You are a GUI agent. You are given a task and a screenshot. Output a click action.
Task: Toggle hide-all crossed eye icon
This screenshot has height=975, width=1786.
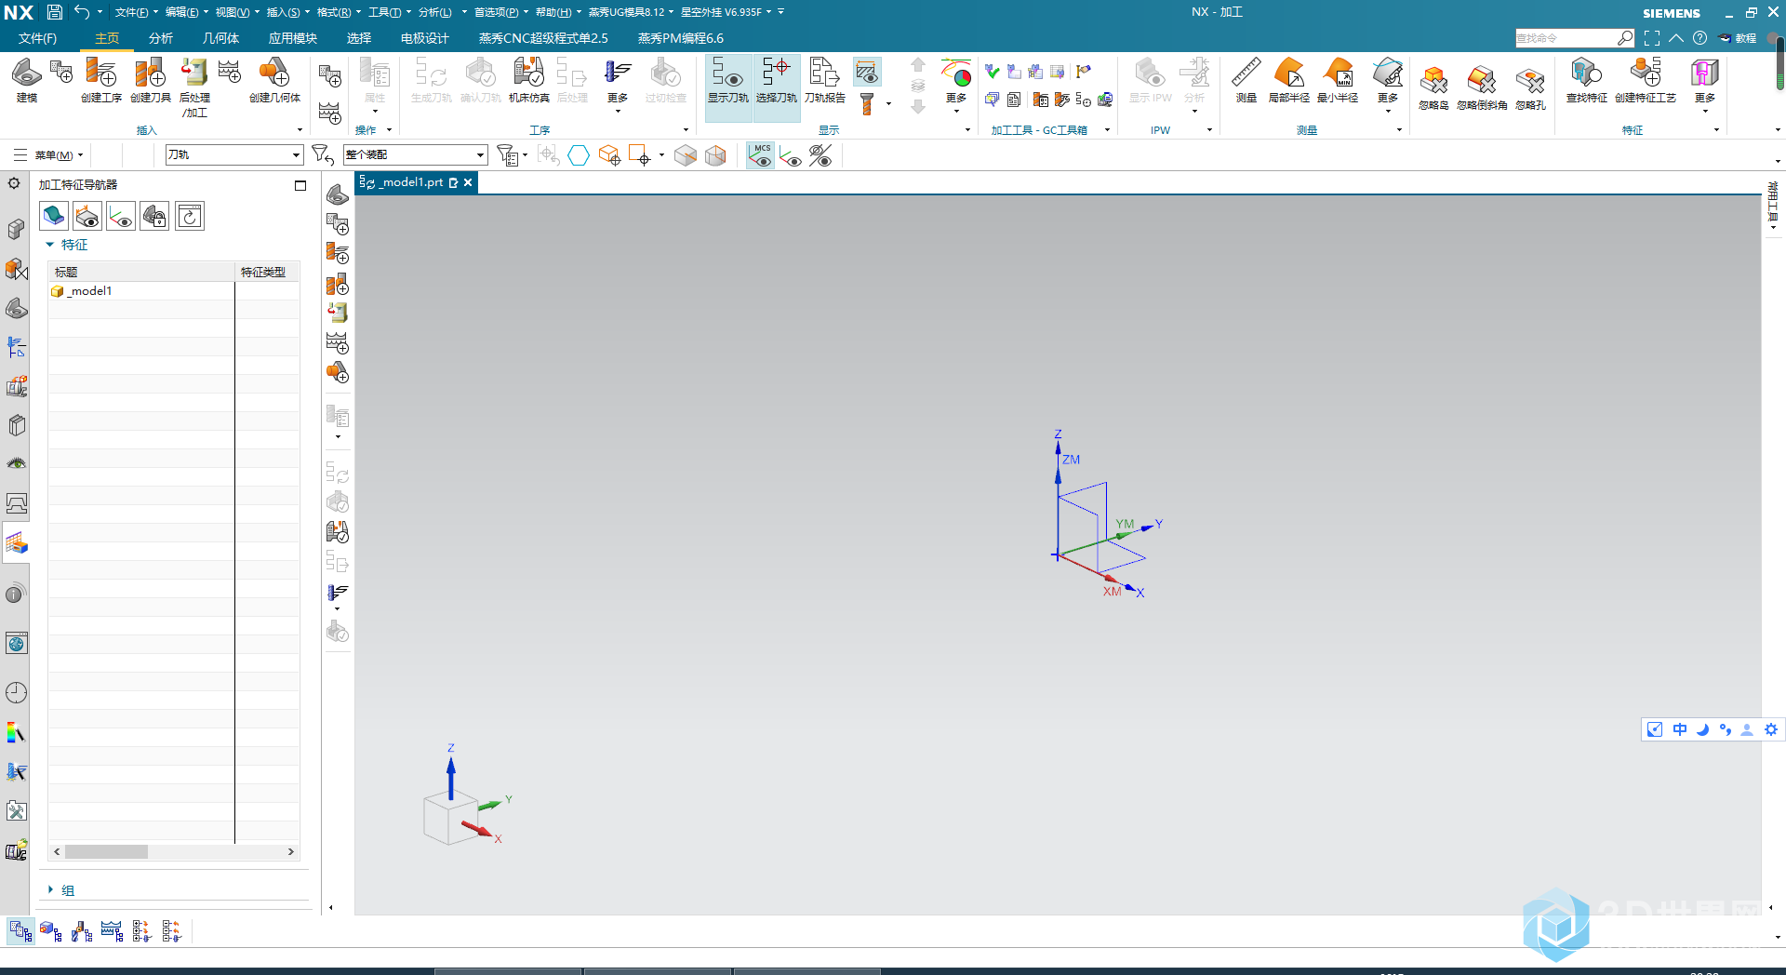[x=820, y=155]
